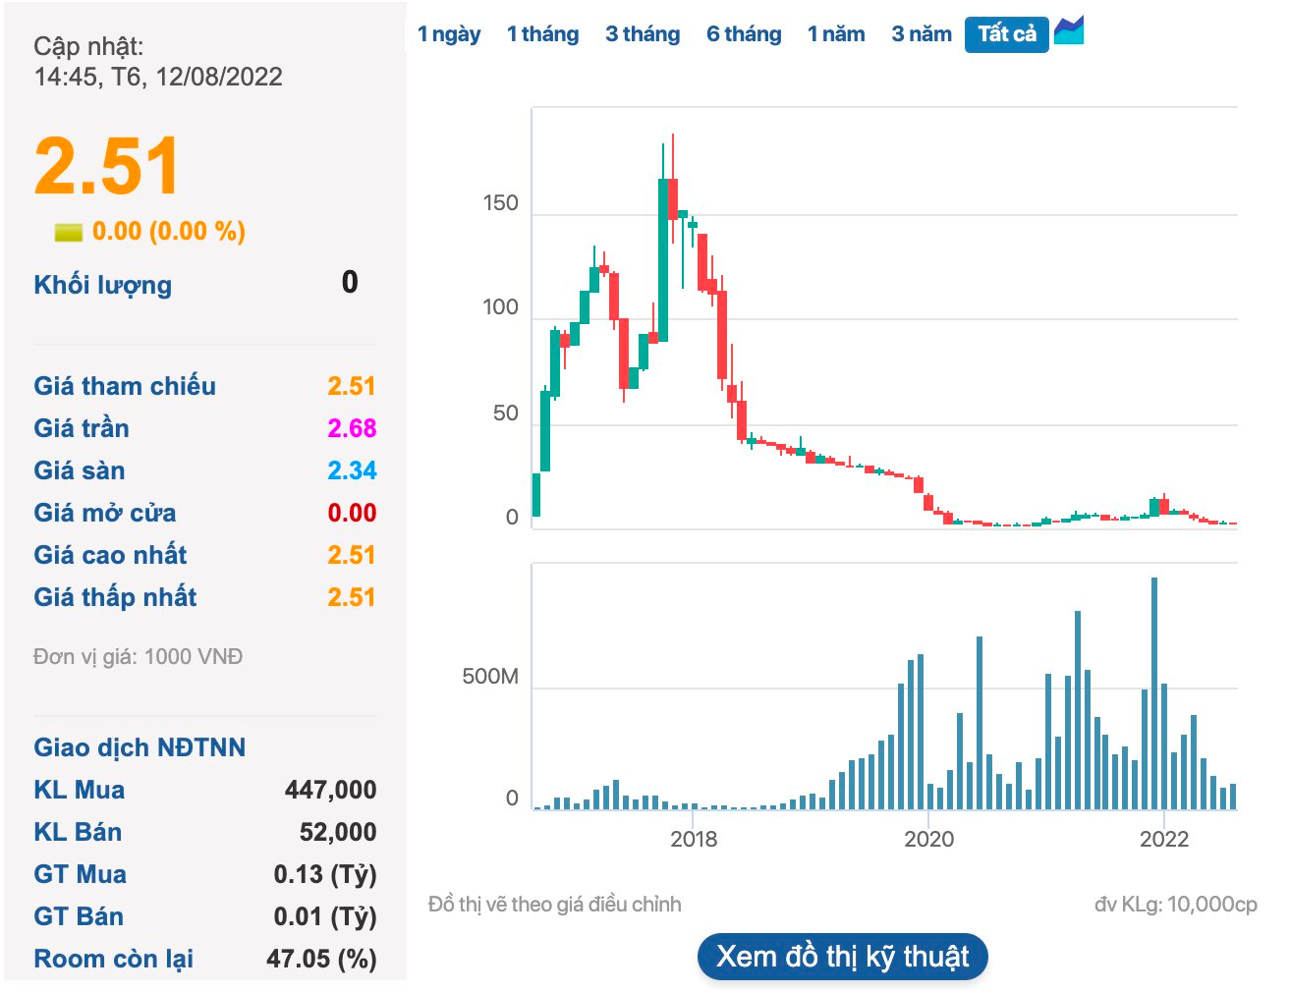Click the 2018 label on time axis
The height and width of the screenshot is (992, 1289).
[x=694, y=839]
